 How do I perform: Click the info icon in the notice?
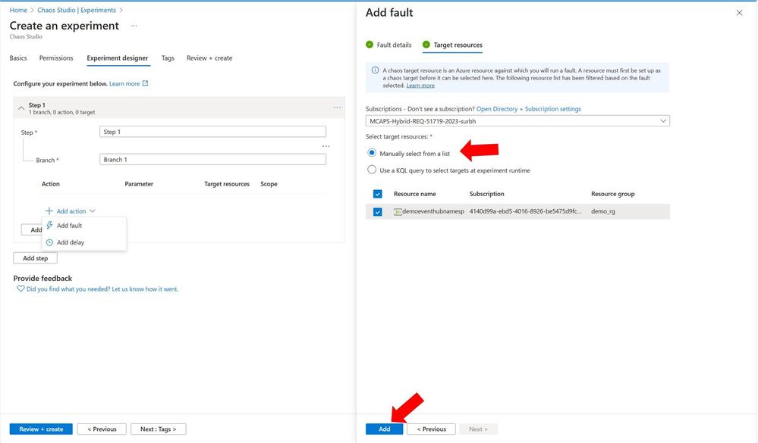coord(375,70)
